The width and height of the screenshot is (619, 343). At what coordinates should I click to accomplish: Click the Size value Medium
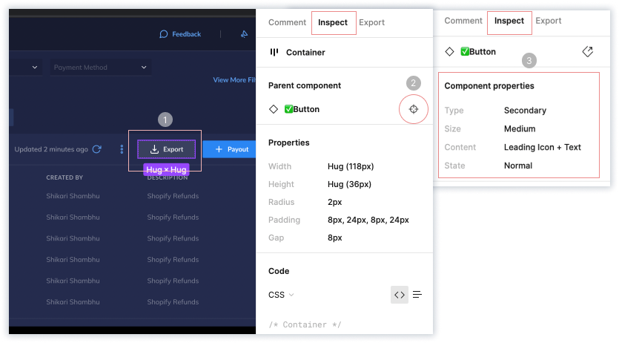coord(520,129)
